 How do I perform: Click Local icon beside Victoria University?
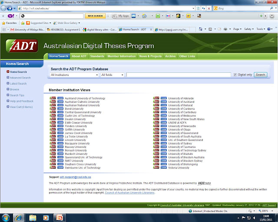[164, 167]
